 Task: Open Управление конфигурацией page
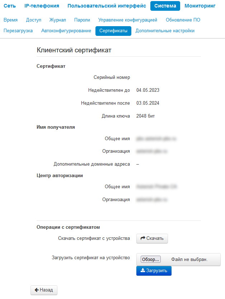pos(128,20)
